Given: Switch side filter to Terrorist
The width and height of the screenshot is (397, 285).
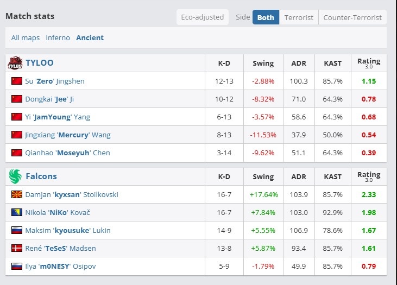Looking at the screenshot, I should coord(299,17).
